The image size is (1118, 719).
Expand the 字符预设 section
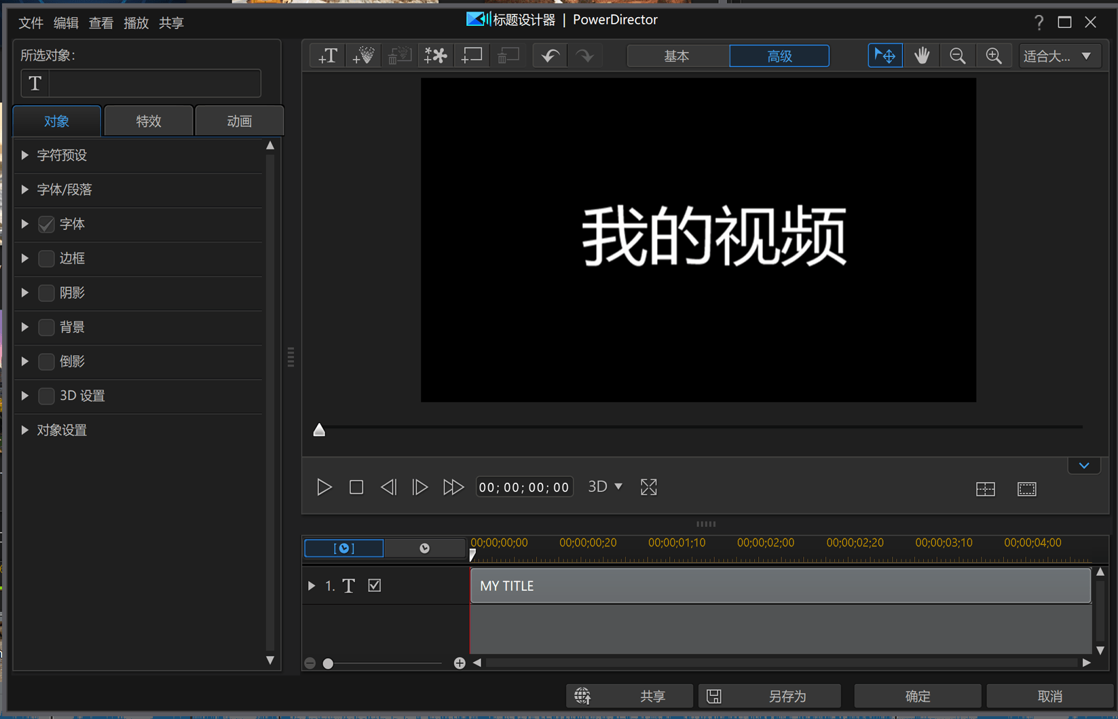25,155
